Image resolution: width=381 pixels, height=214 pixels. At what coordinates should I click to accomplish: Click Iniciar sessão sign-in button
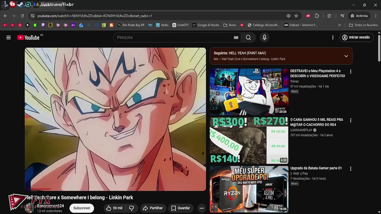pos(356,37)
